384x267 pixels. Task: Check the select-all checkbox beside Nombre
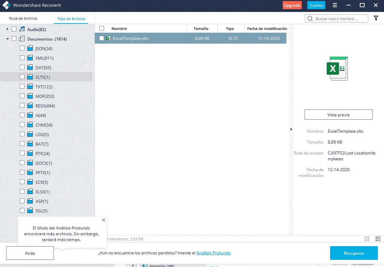coord(102,28)
